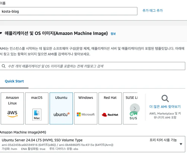Open the 정보 info link
This screenshot has width=187, height=157.
(113, 34)
